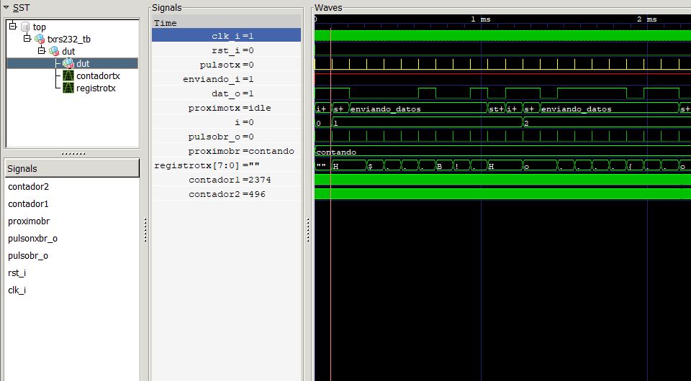Click the pane divider grip below SST tree
The width and height of the screenshot is (691, 381).
coord(71,153)
